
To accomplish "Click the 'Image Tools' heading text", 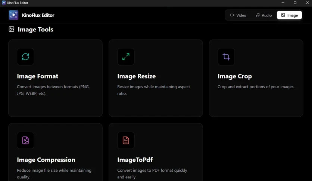I will tap(35, 30).
